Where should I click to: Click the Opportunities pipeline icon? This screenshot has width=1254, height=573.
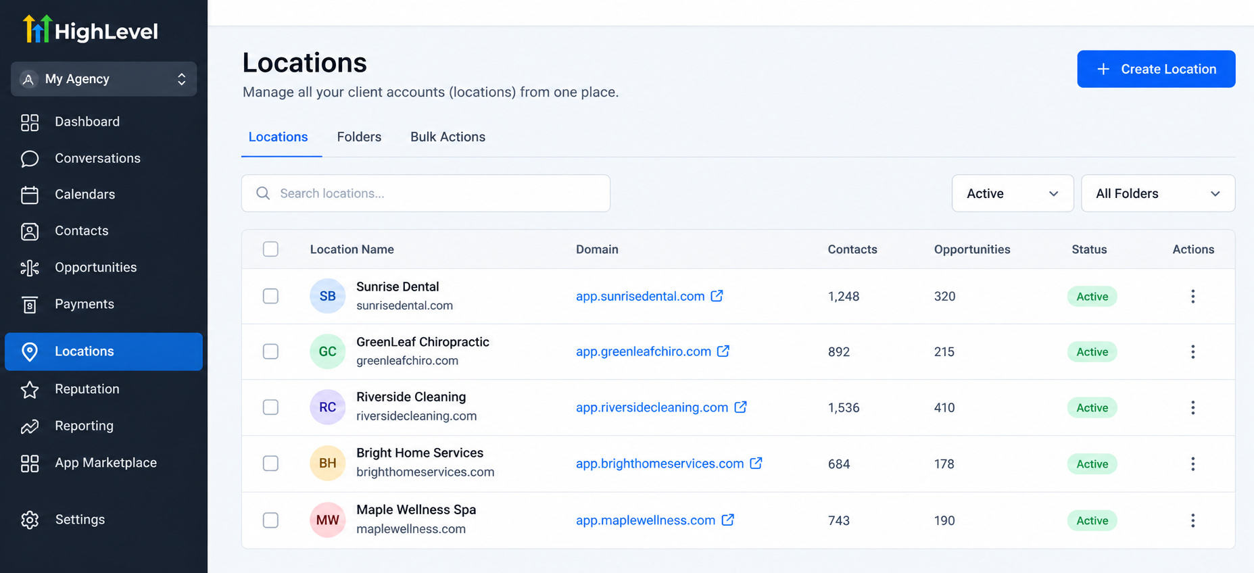pyautogui.click(x=30, y=268)
